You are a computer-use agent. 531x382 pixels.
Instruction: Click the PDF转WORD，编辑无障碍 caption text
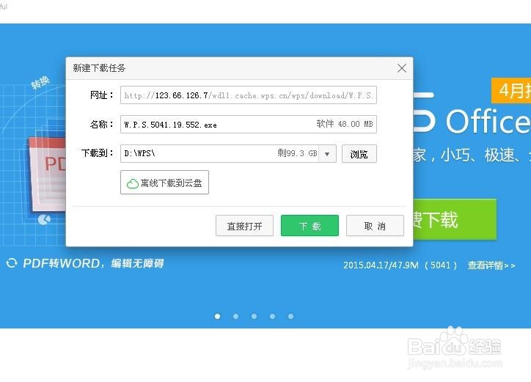93,263
